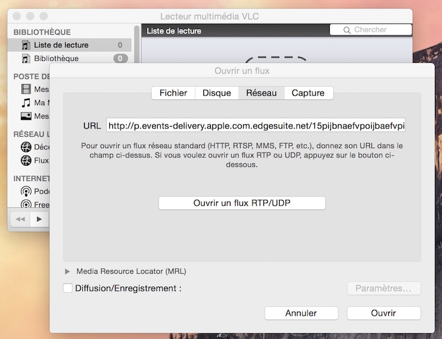Click the music note icon for Ma musique

(x=26, y=102)
